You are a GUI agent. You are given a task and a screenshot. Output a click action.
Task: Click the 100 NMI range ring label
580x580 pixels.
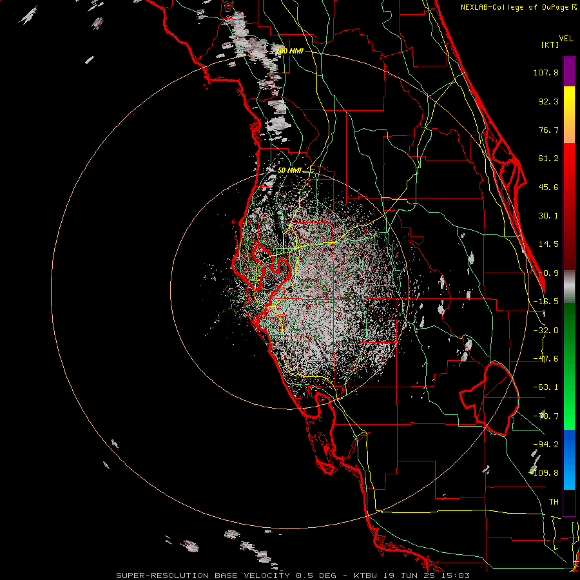pyautogui.click(x=289, y=51)
